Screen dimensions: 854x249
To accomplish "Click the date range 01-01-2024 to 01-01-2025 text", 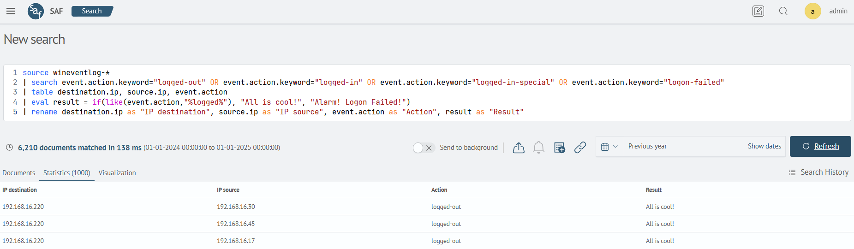I will (x=212, y=148).
